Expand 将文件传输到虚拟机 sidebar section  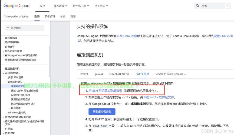pos(3,122)
